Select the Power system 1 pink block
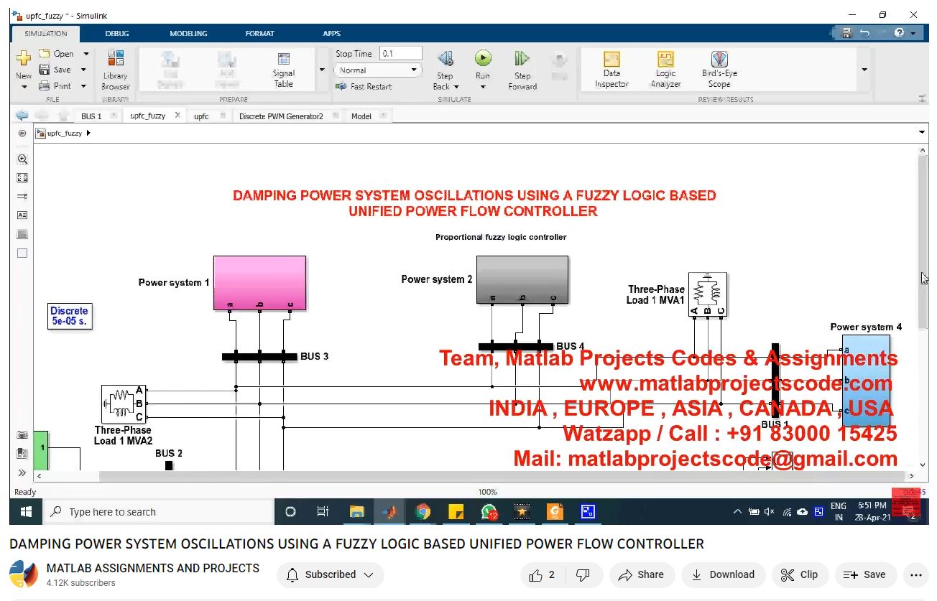Image resolution: width=937 pixels, height=601 pixels. point(259,284)
